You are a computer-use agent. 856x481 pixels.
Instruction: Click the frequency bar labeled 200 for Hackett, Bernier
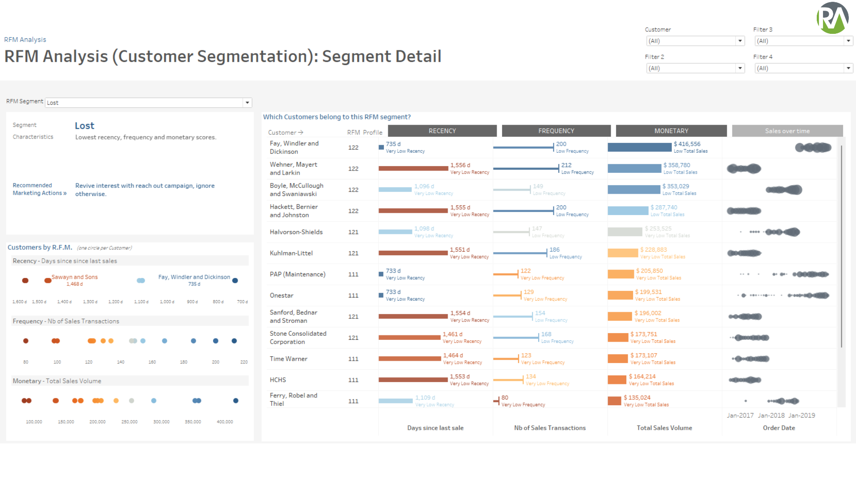click(524, 211)
